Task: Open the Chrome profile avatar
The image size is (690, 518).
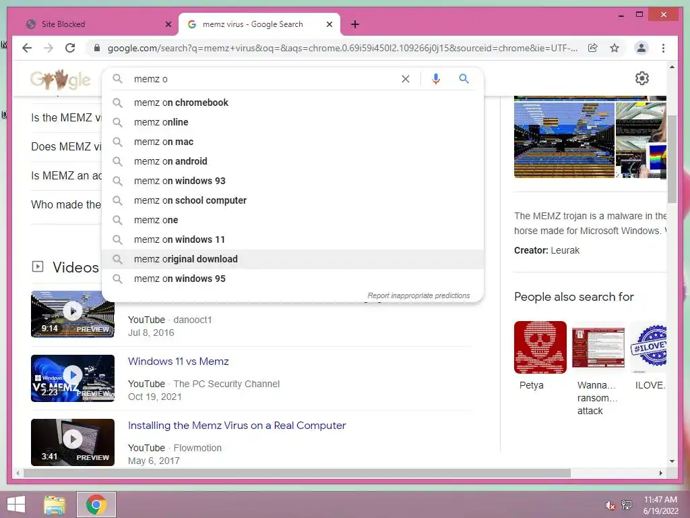Action: tap(641, 48)
